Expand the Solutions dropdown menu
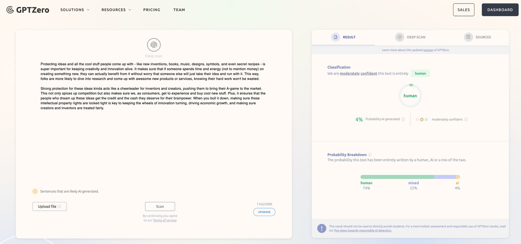The image size is (521, 244). [75, 10]
